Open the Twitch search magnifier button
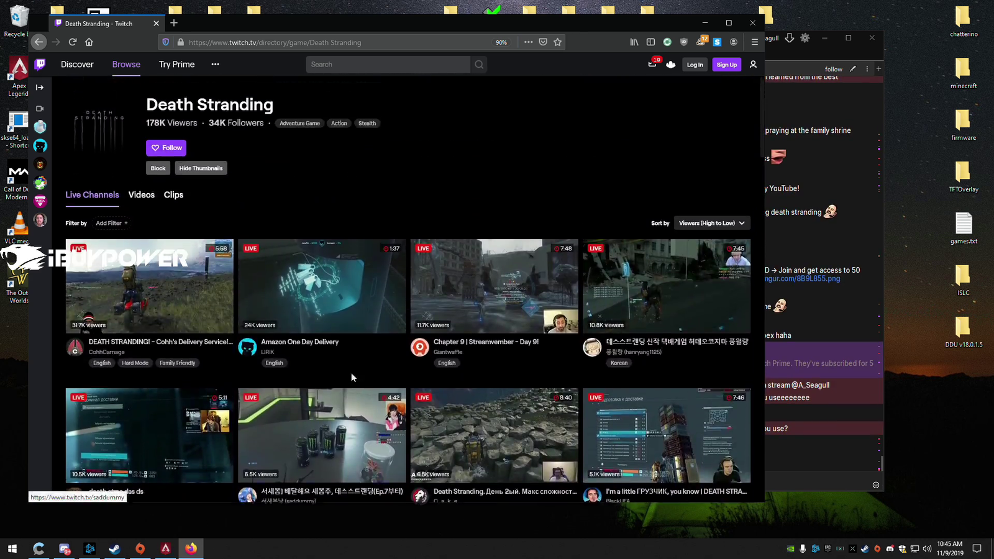The width and height of the screenshot is (994, 559). click(x=479, y=65)
